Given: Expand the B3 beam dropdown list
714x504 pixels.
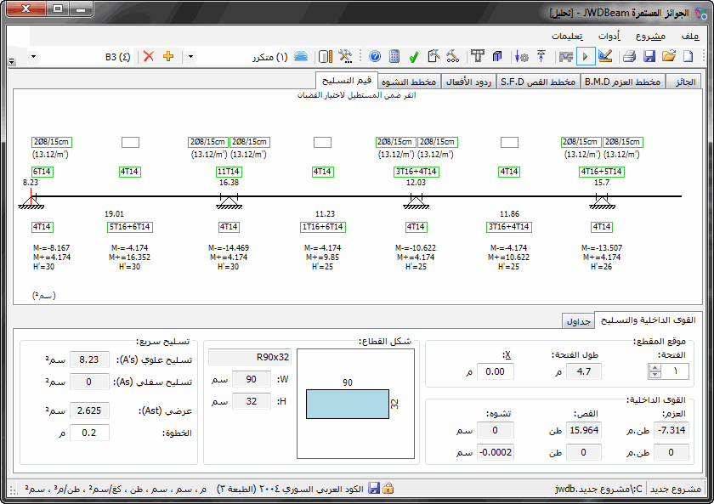Looking at the screenshot, I should click(32, 56).
